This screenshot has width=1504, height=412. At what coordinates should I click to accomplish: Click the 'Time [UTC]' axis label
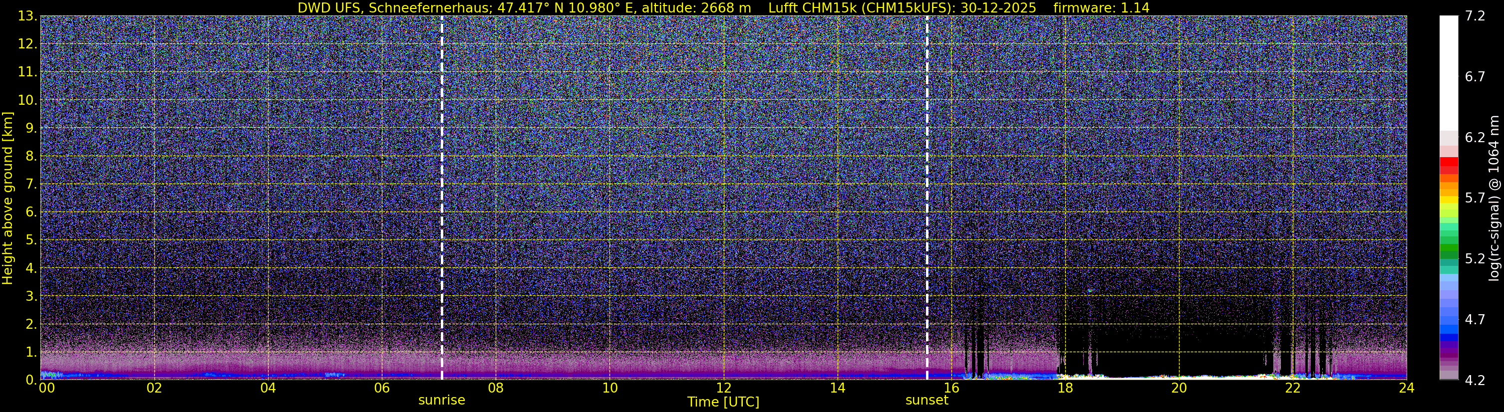[723, 402]
